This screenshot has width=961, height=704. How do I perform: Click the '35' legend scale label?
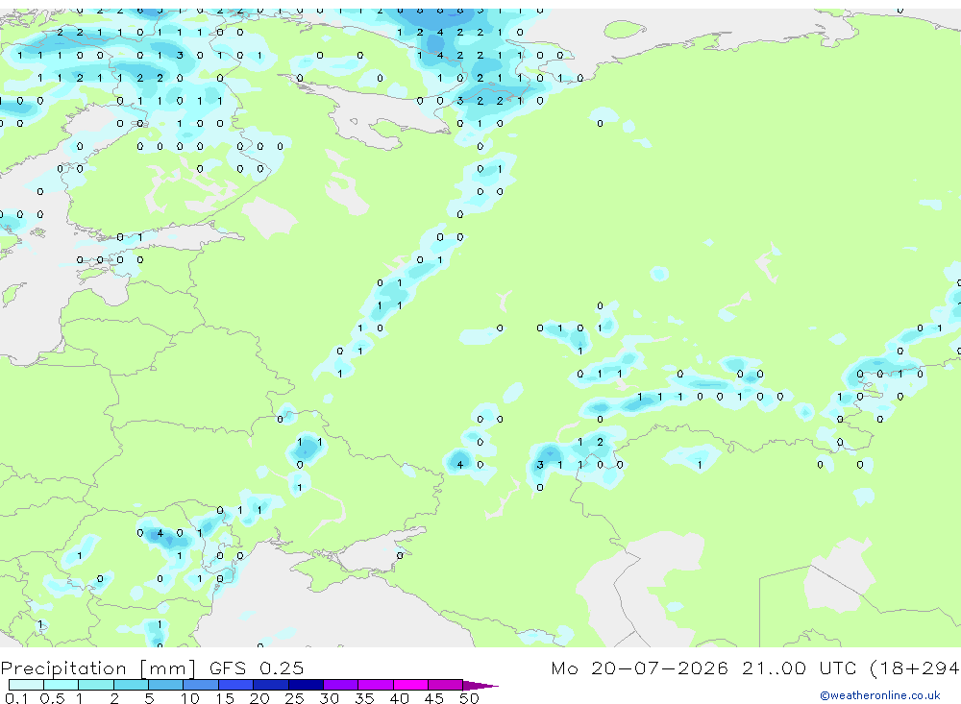click(364, 698)
